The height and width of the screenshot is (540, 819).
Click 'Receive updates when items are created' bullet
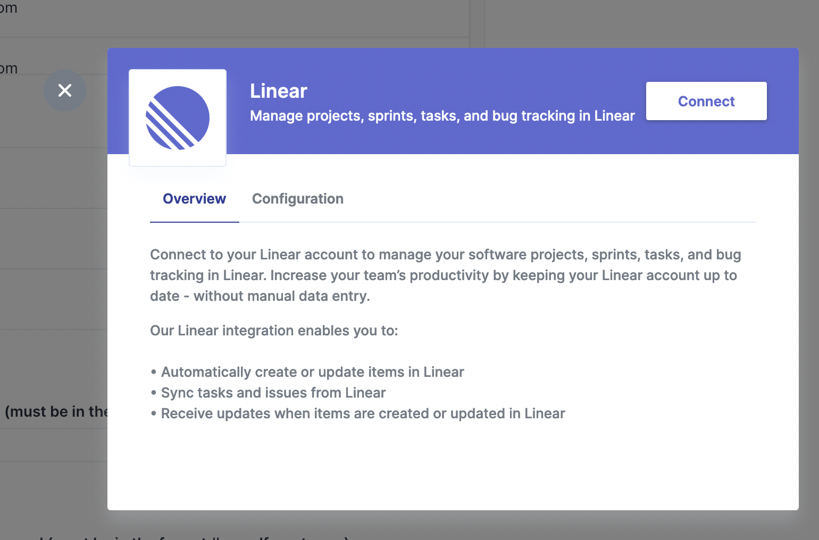click(358, 414)
